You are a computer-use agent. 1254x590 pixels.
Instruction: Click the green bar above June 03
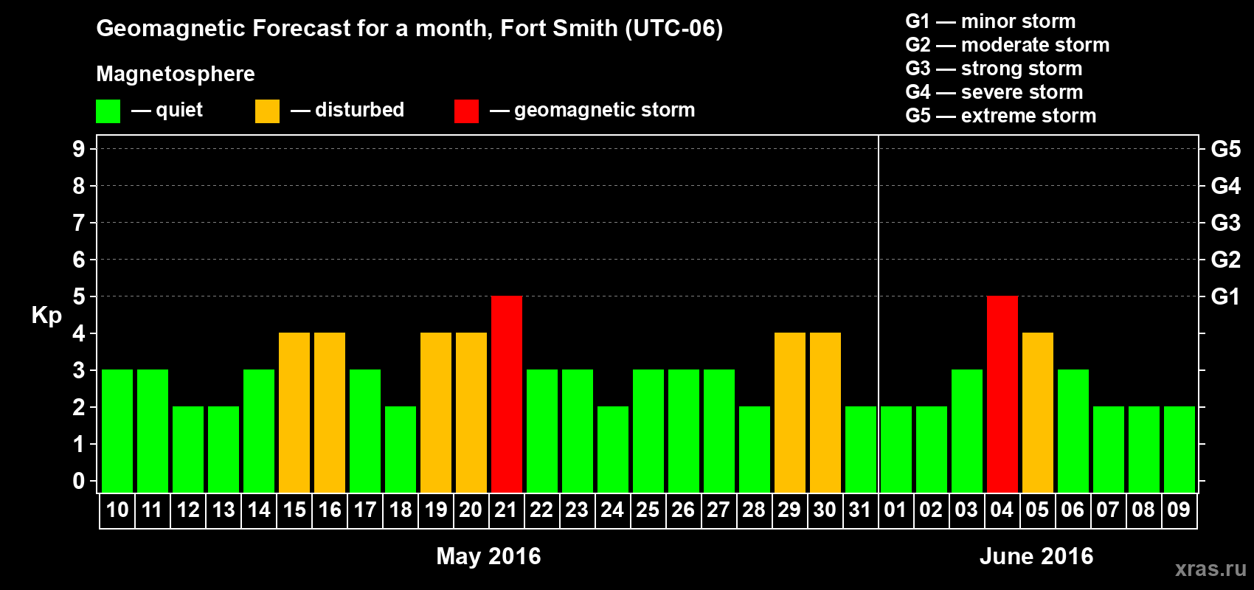pyautogui.click(x=967, y=431)
